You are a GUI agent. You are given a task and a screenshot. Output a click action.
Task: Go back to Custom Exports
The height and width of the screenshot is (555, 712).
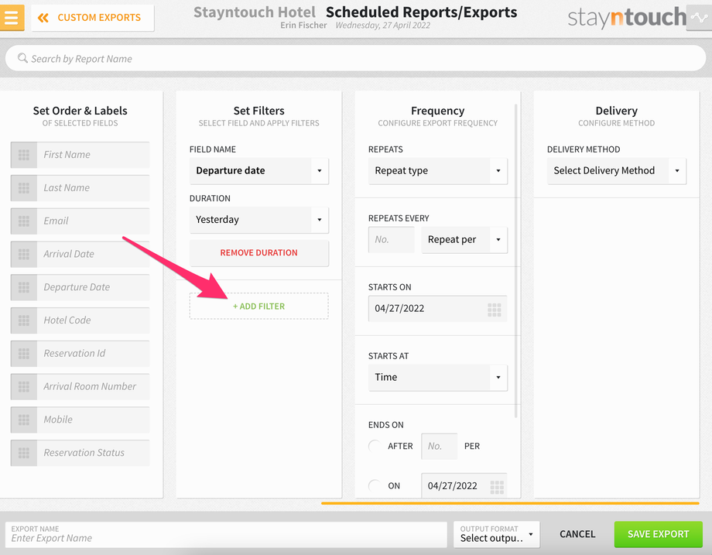click(93, 18)
